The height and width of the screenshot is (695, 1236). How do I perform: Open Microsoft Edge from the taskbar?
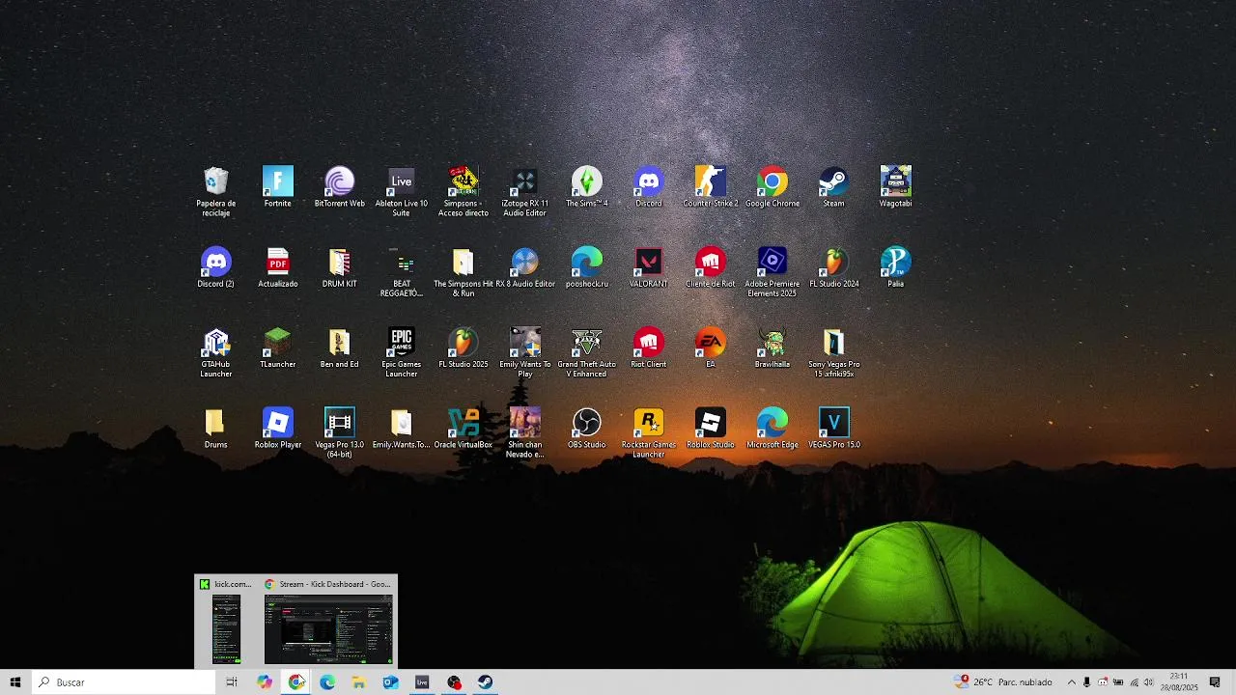point(327,682)
